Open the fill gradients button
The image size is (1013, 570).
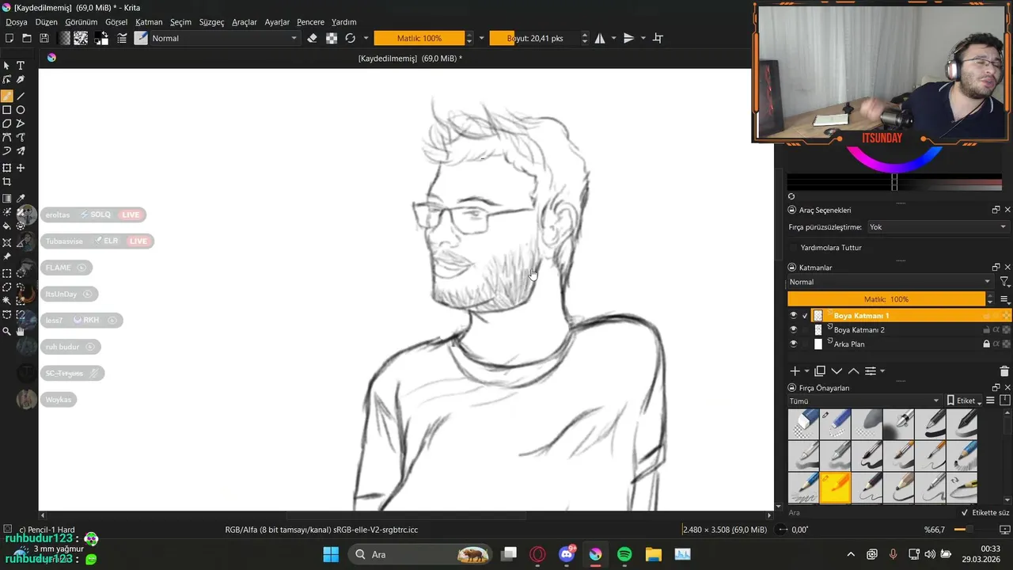(65, 38)
